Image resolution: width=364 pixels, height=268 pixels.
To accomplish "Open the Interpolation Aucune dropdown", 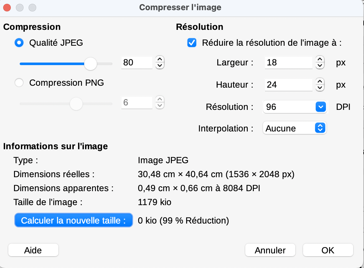I will [294, 128].
